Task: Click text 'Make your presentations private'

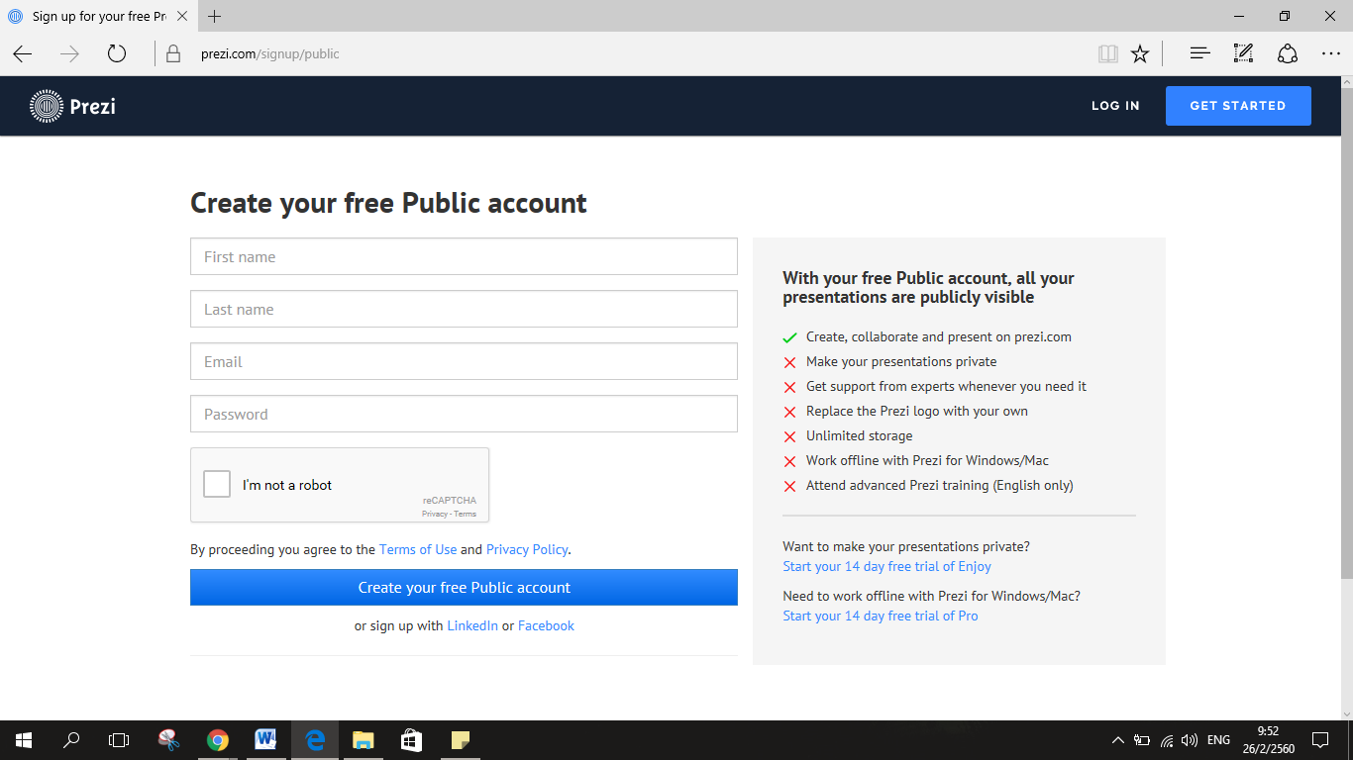Action: coord(901,361)
